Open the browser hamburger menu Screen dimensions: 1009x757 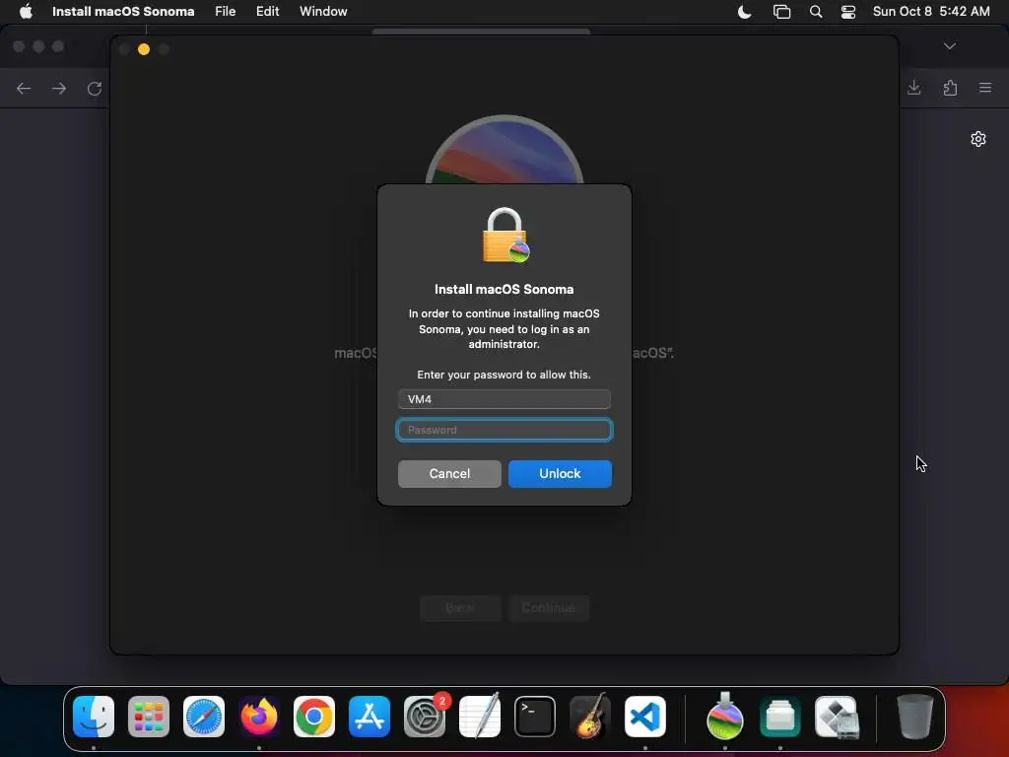(x=985, y=88)
